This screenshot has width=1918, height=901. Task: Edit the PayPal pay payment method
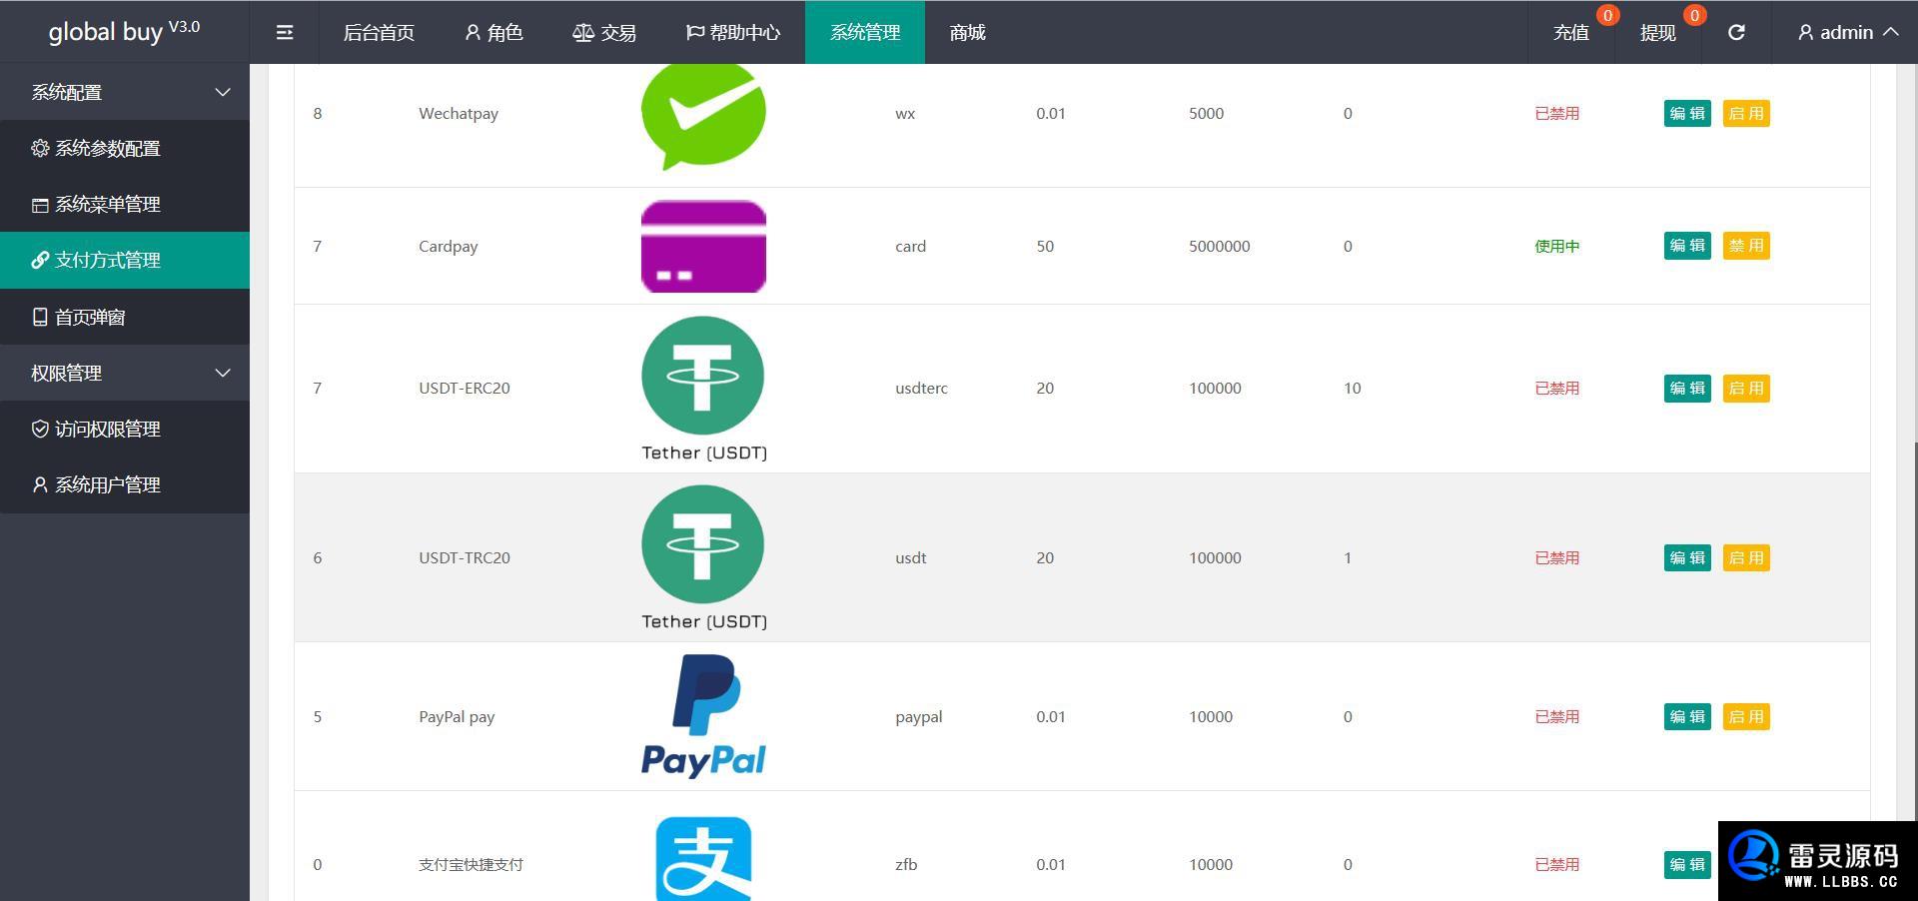click(1687, 716)
